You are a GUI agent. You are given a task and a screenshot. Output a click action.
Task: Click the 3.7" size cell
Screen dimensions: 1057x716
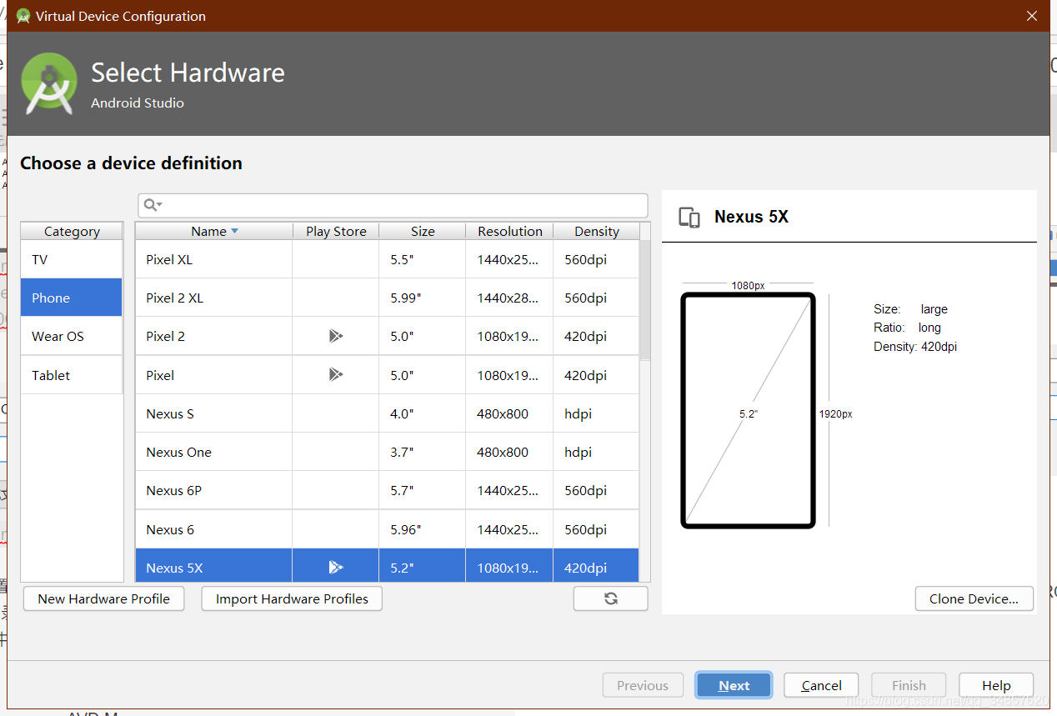[423, 452]
